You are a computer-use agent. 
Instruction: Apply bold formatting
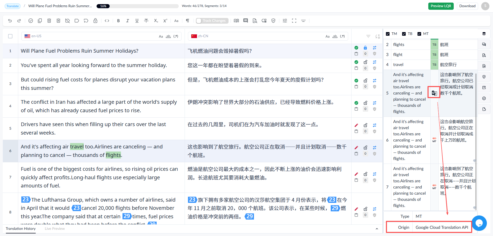point(118,21)
